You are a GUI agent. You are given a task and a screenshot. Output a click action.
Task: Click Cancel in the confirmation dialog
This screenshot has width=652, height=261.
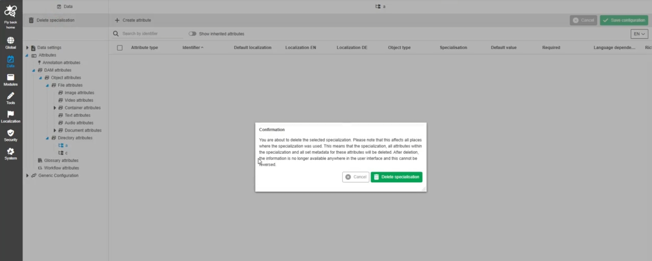(356, 177)
